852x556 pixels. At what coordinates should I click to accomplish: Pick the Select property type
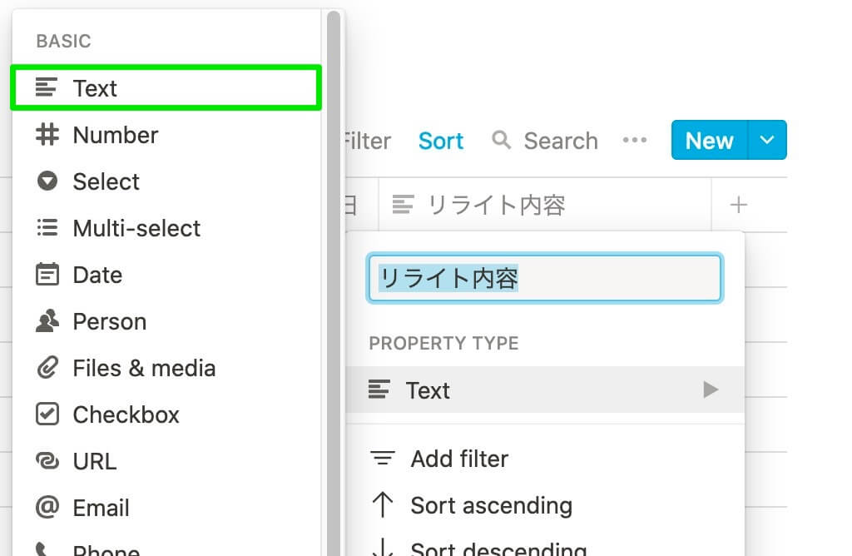(166, 181)
